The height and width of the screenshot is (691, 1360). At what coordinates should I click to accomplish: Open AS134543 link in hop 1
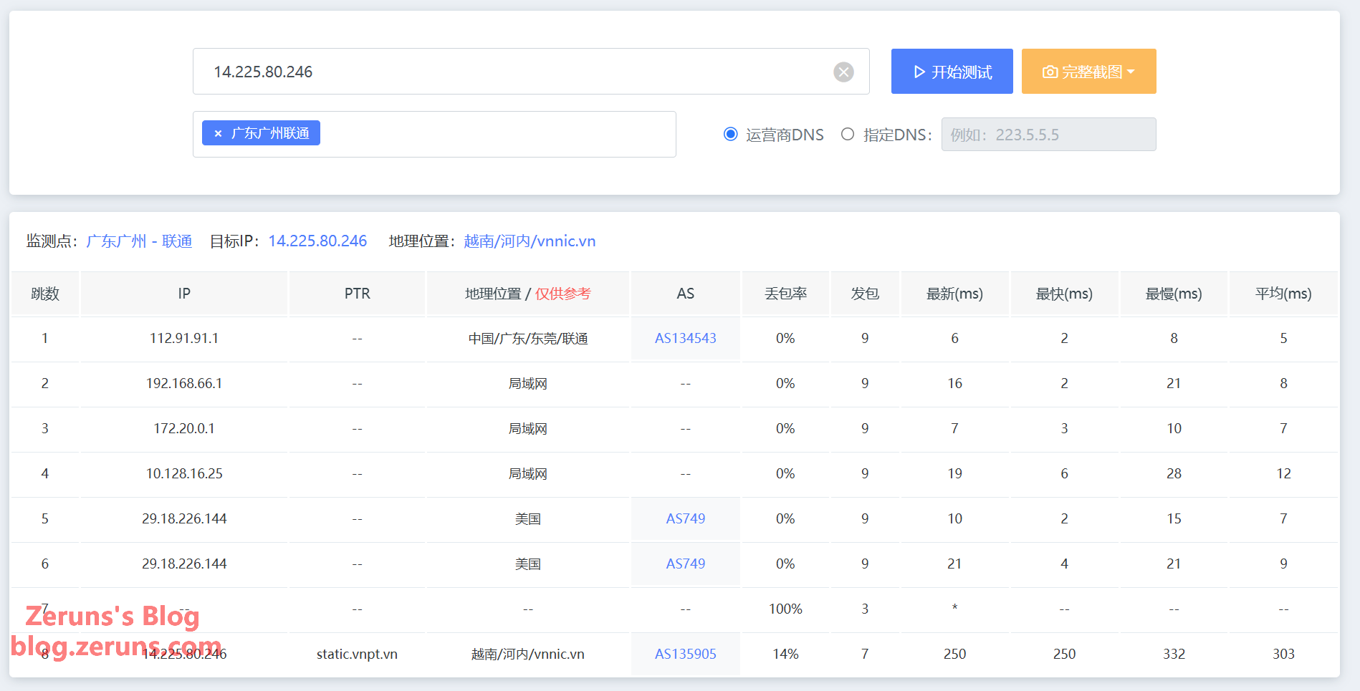click(685, 339)
